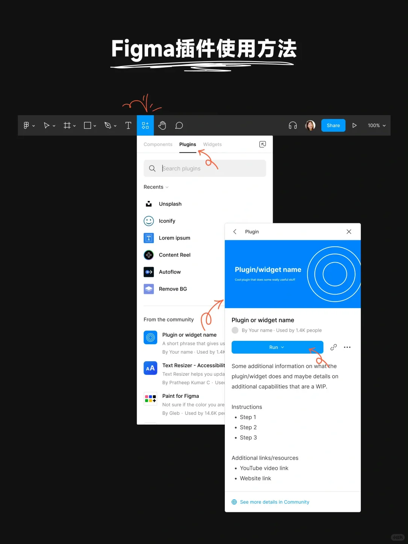Image resolution: width=408 pixels, height=544 pixels.
Task: Select the Text tool
Action: pos(128,125)
